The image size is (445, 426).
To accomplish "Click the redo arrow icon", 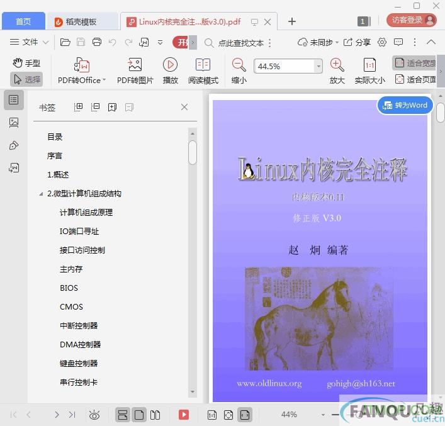I will [128, 42].
